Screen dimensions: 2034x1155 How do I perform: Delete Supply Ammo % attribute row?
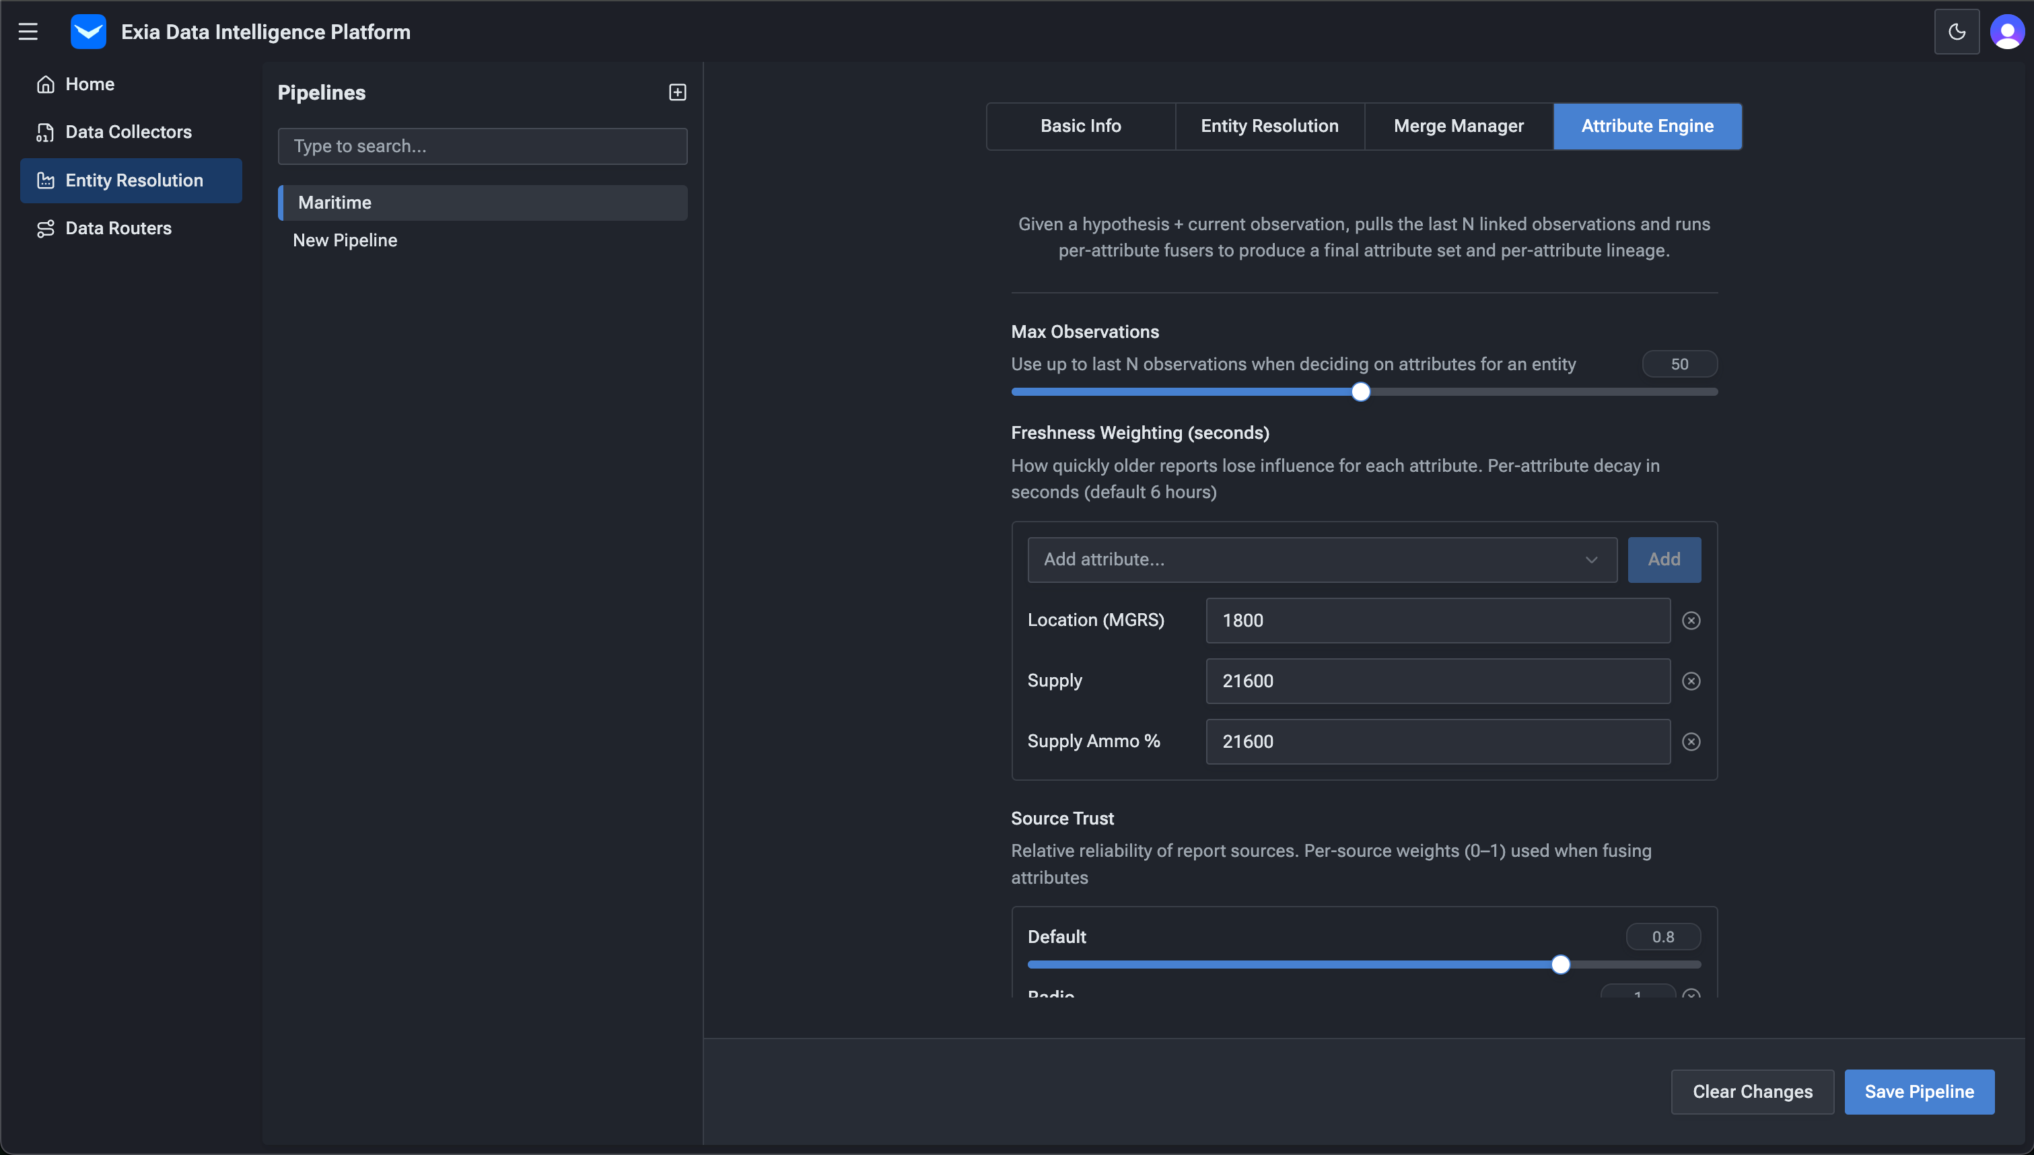[1691, 742]
